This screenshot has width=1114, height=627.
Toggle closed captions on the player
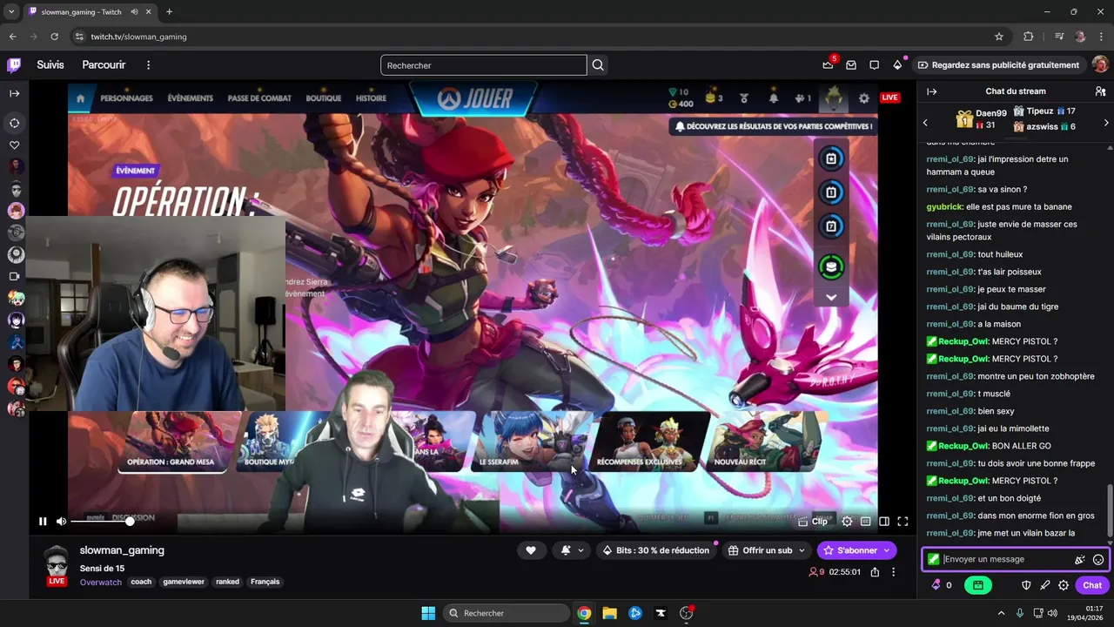pyautogui.click(x=866, y=522)
